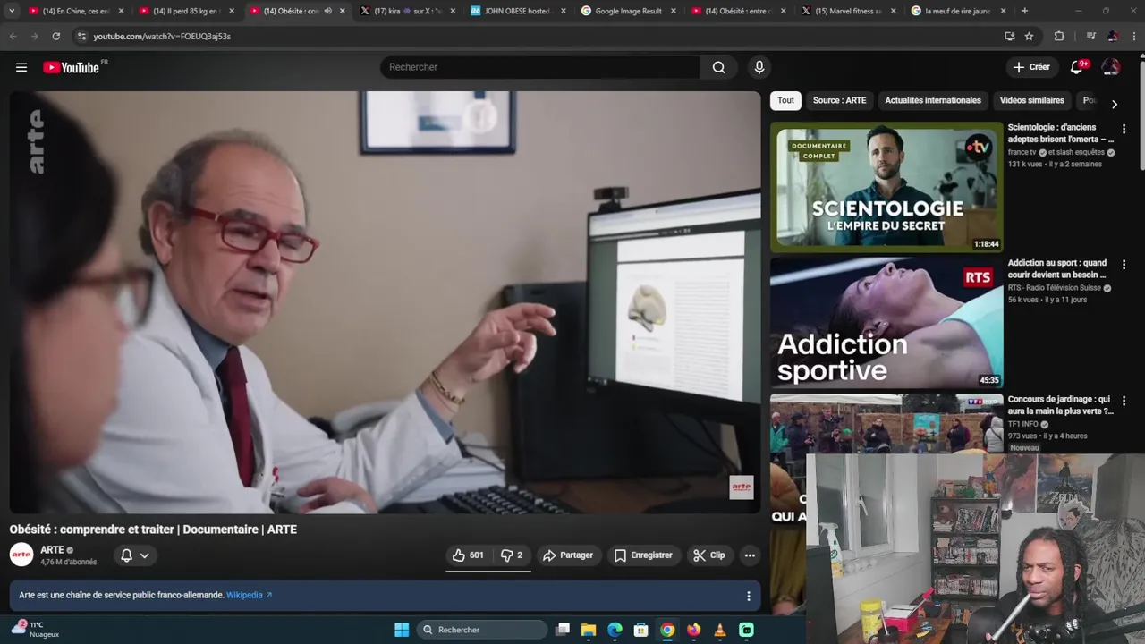Switch to the Google Image Result tab
1145x644 pixels.
point(629,11)
